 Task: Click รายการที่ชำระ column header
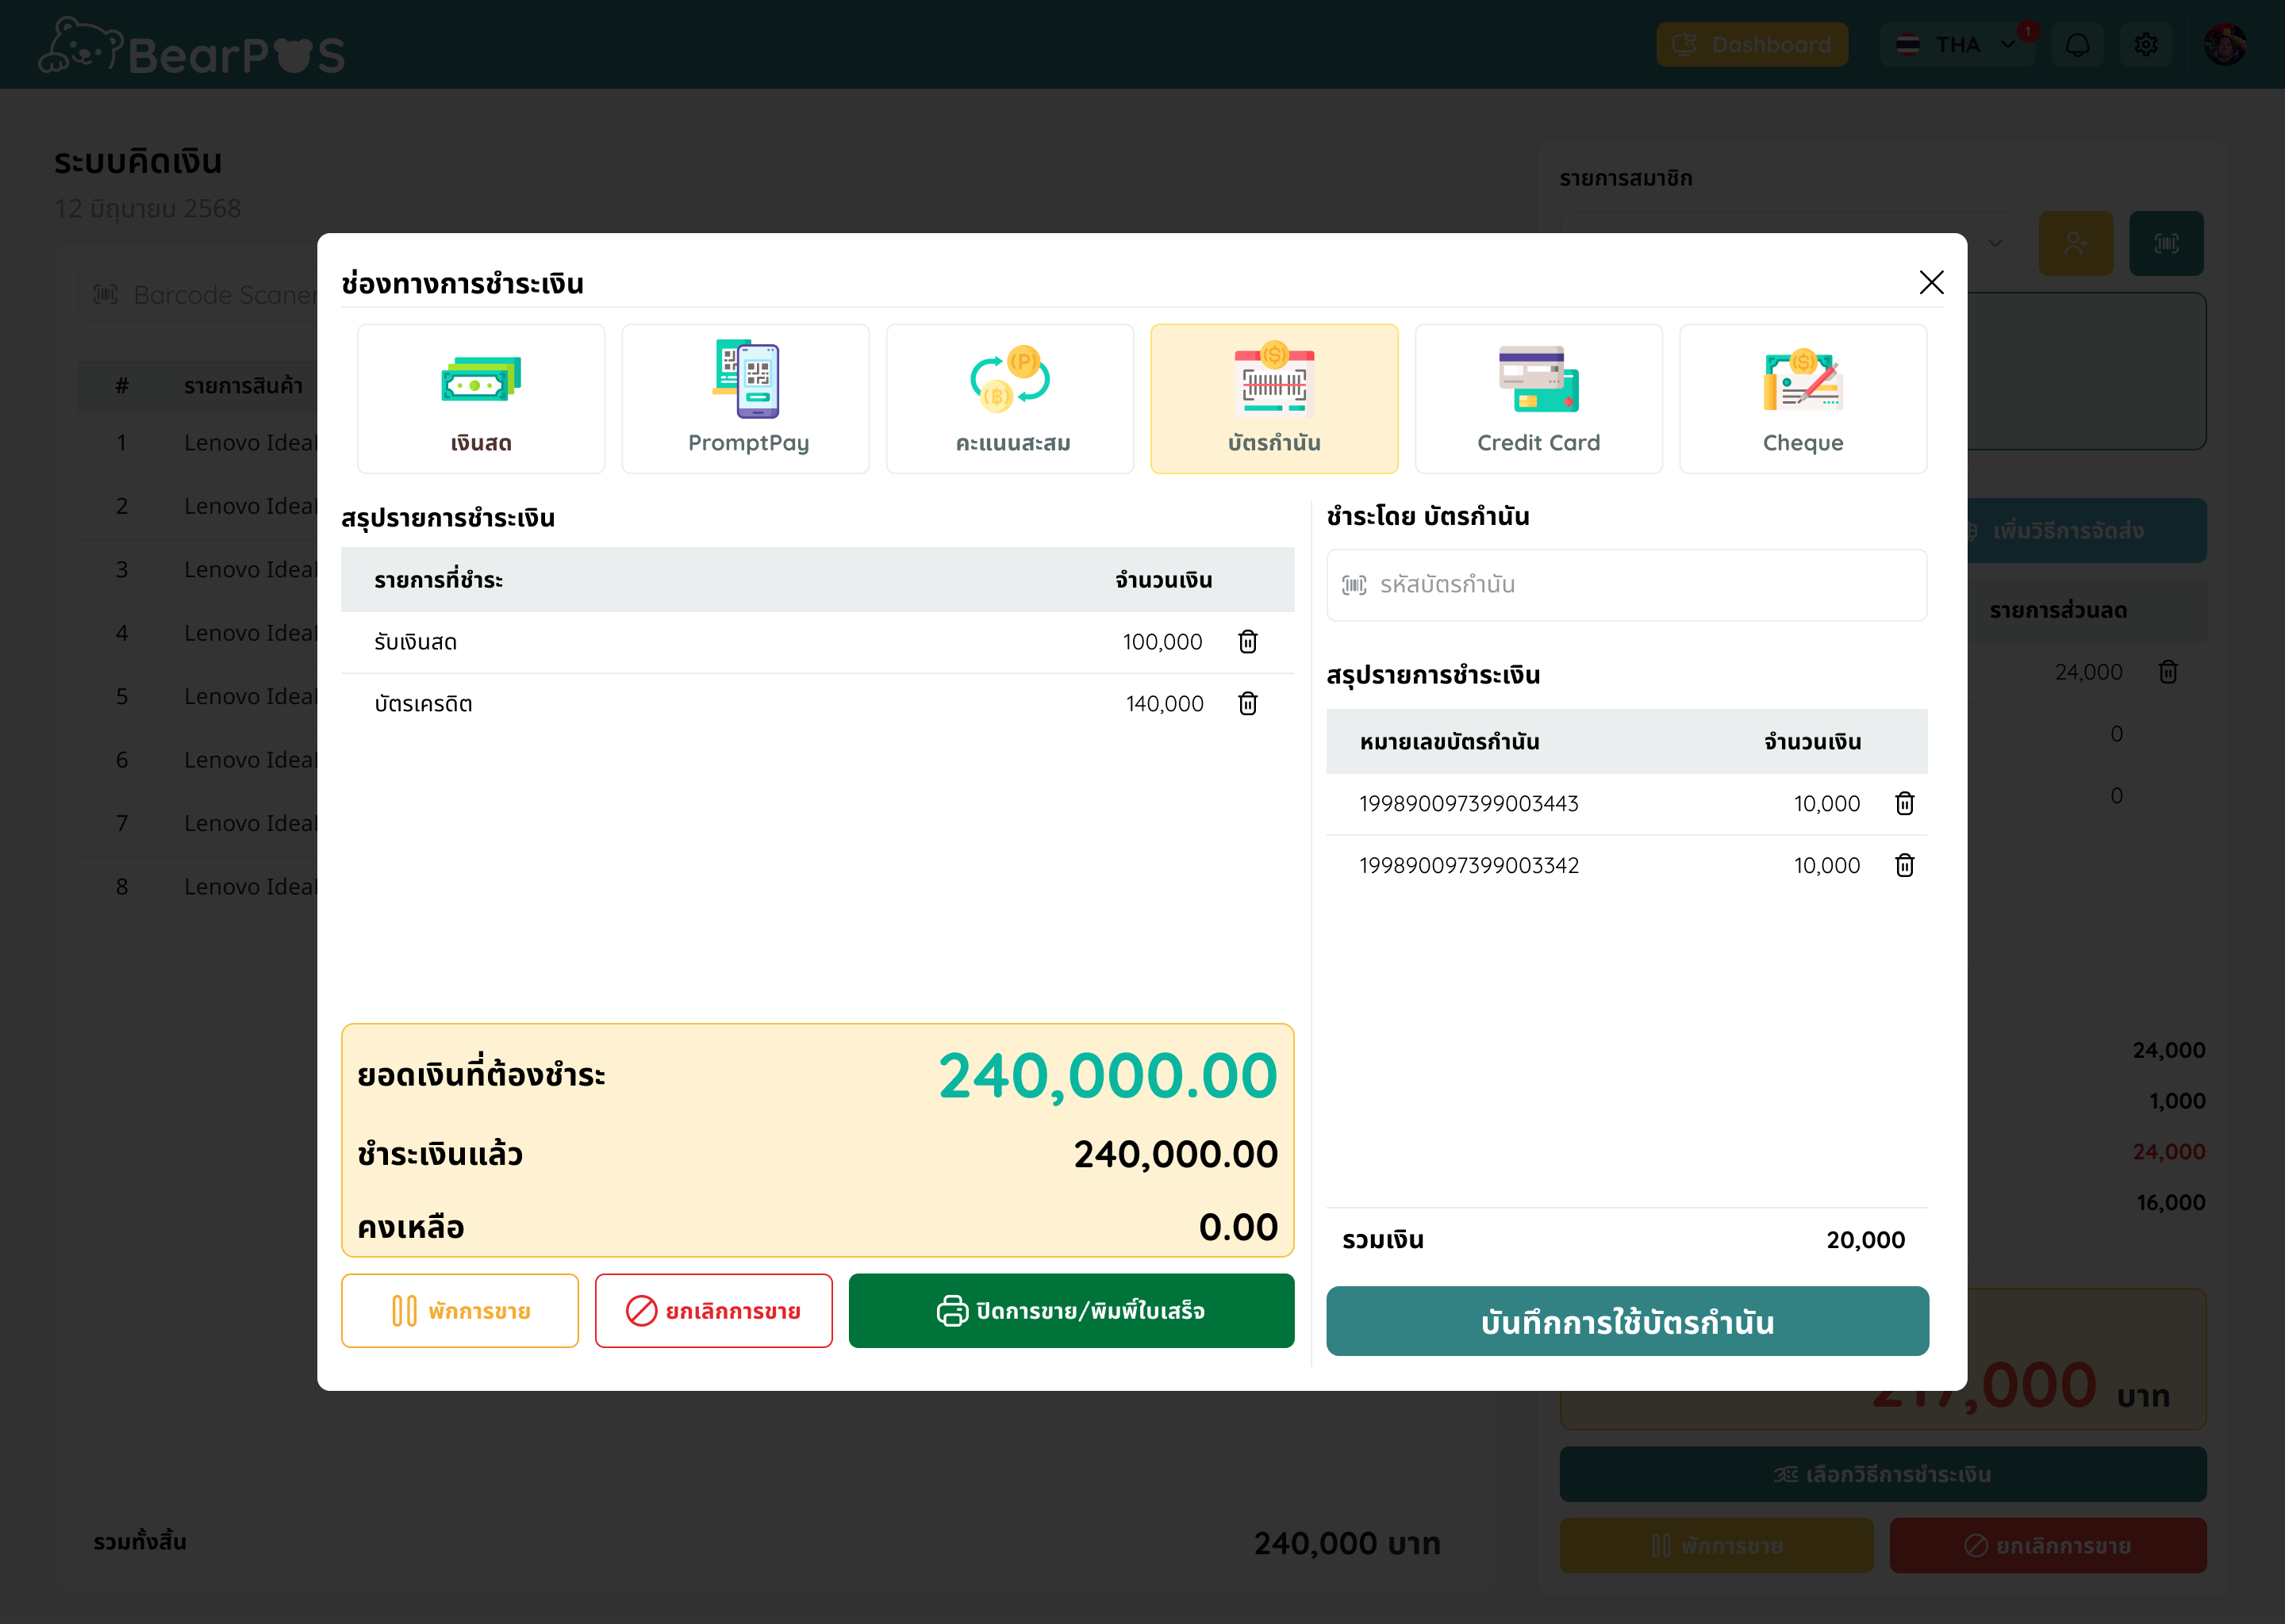(438, 580)
